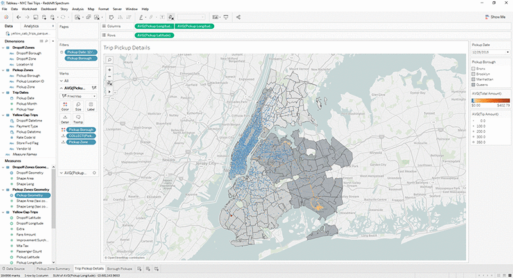Click the map search magnifier icon
The height and width of the screenshot is (278, 513).
pyautogui.click(x=110, y=60)
